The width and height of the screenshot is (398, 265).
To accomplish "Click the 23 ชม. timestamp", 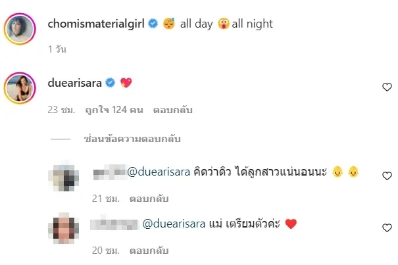I will point(61,110).
